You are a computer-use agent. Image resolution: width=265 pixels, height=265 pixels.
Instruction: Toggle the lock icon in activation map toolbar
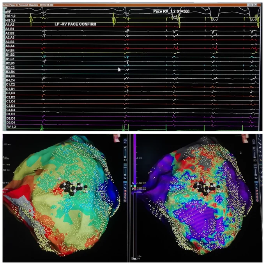point(125,178)
